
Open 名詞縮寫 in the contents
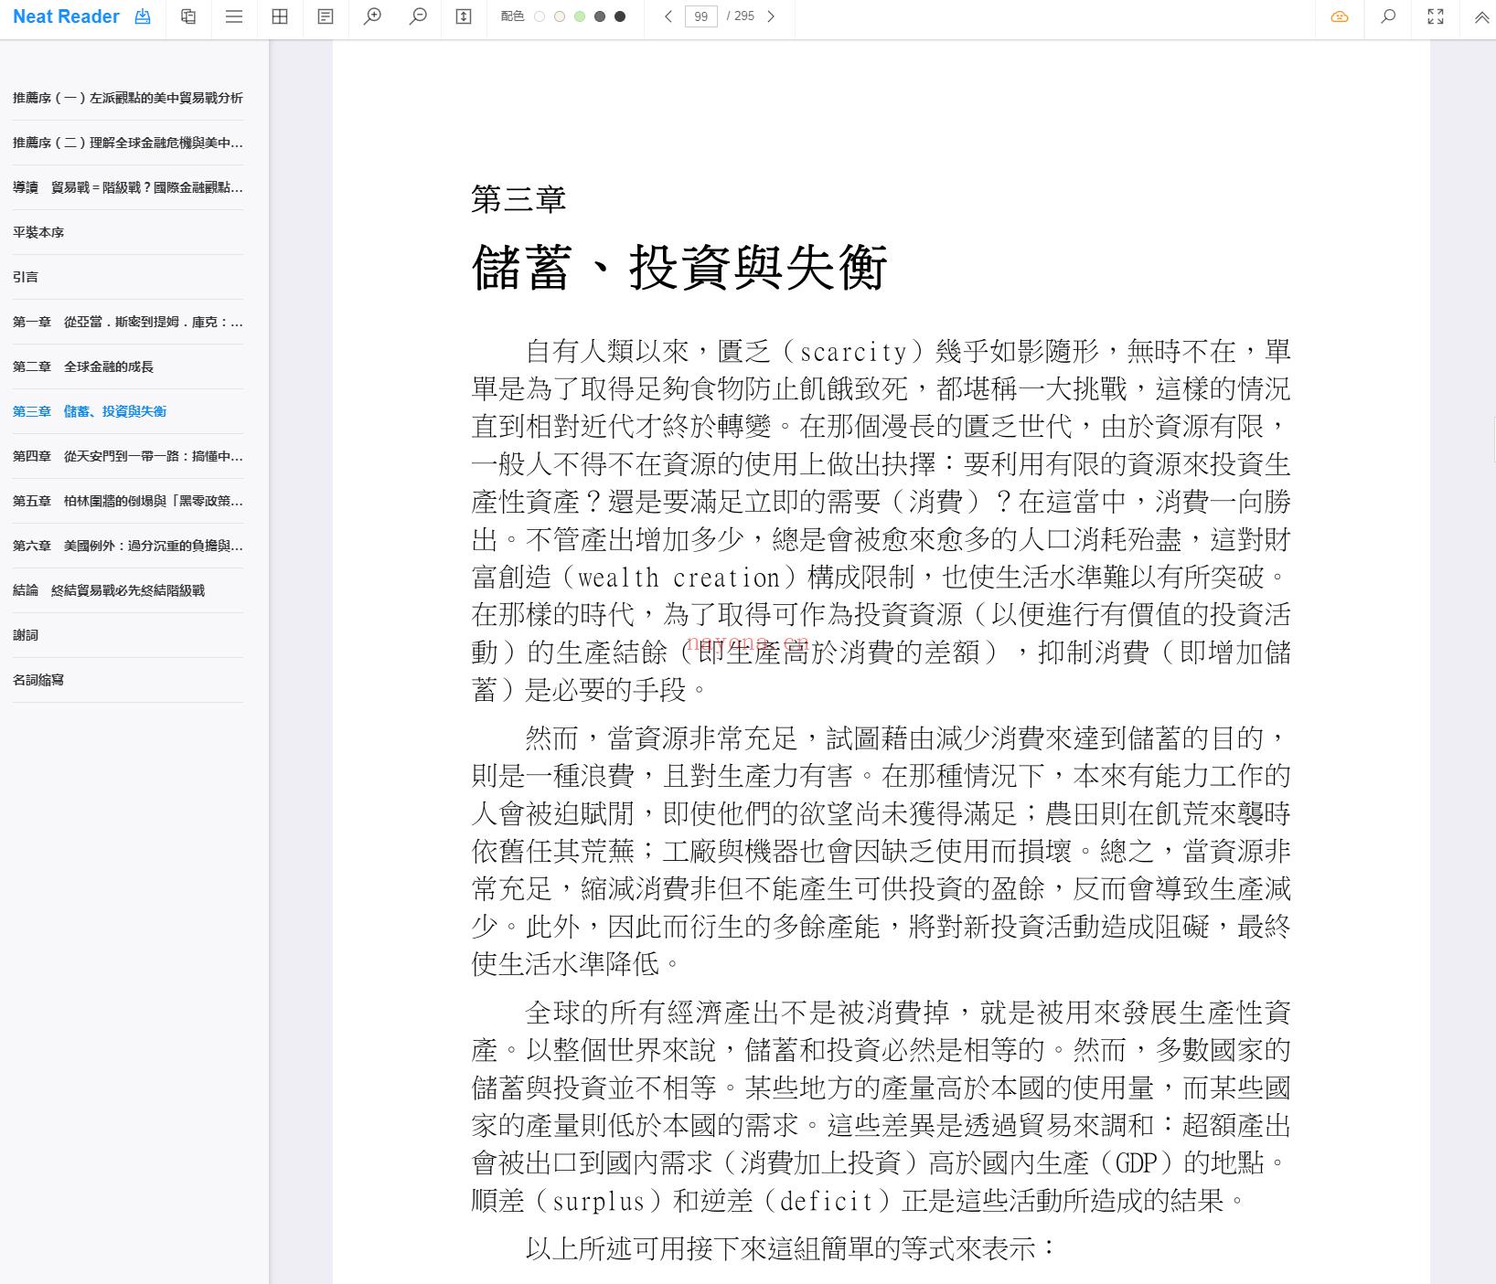pos(38,680)
